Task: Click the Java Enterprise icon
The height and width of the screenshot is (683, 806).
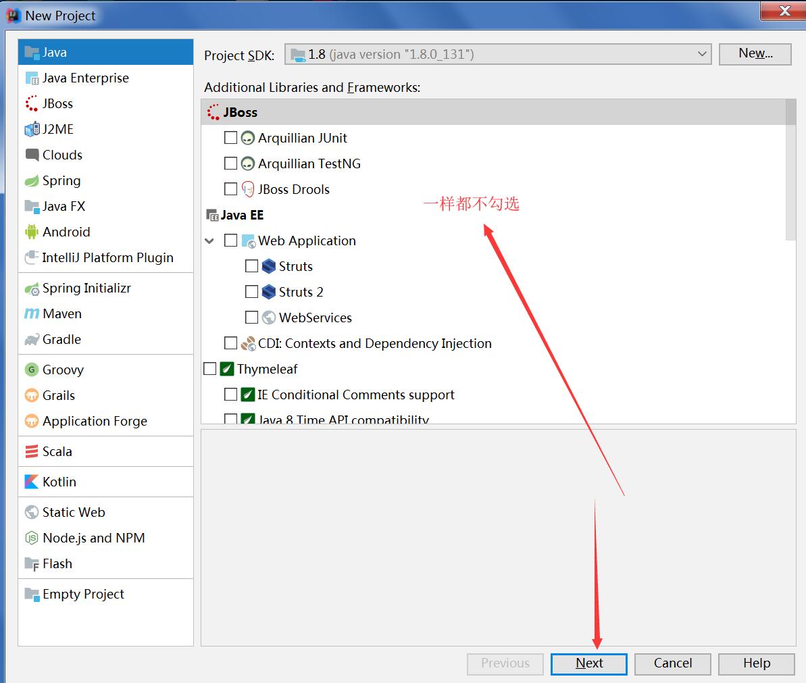Action: (x=32, y=78)
